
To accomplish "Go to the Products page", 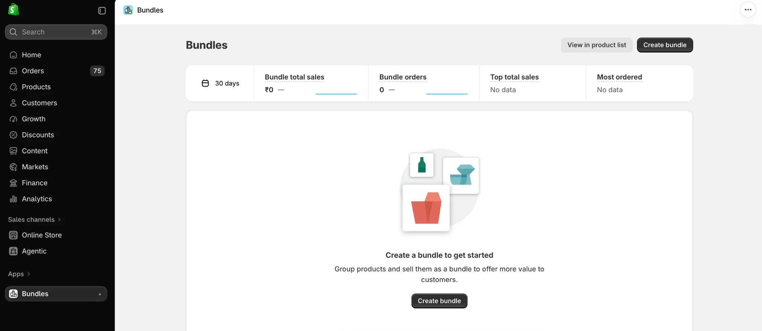I will click(x=56, y=87).
